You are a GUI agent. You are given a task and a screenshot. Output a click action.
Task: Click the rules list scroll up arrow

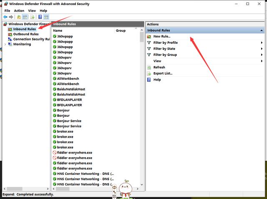(x=142, y=30)
